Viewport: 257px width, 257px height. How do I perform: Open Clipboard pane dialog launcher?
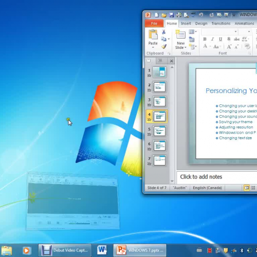(x=169, y=53)
